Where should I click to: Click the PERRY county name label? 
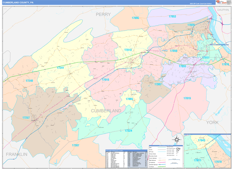pos(103,14)
